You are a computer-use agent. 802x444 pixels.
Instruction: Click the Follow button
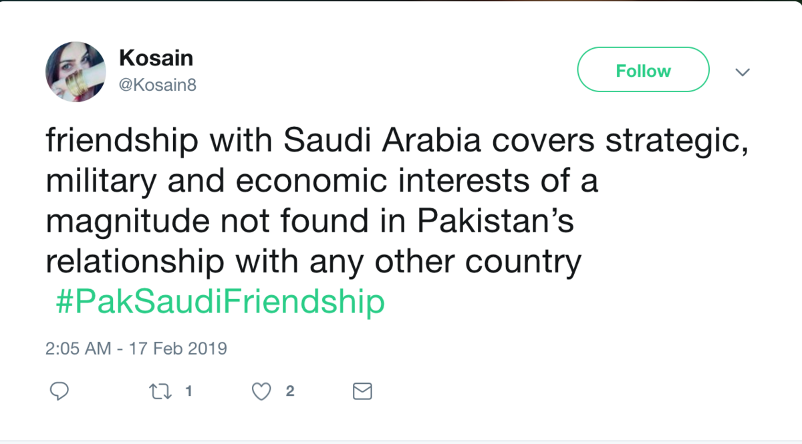coord(642,70)
